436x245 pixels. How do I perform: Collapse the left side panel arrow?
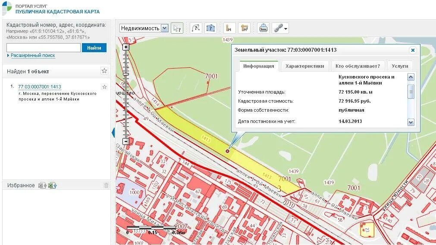coord(113,132)
